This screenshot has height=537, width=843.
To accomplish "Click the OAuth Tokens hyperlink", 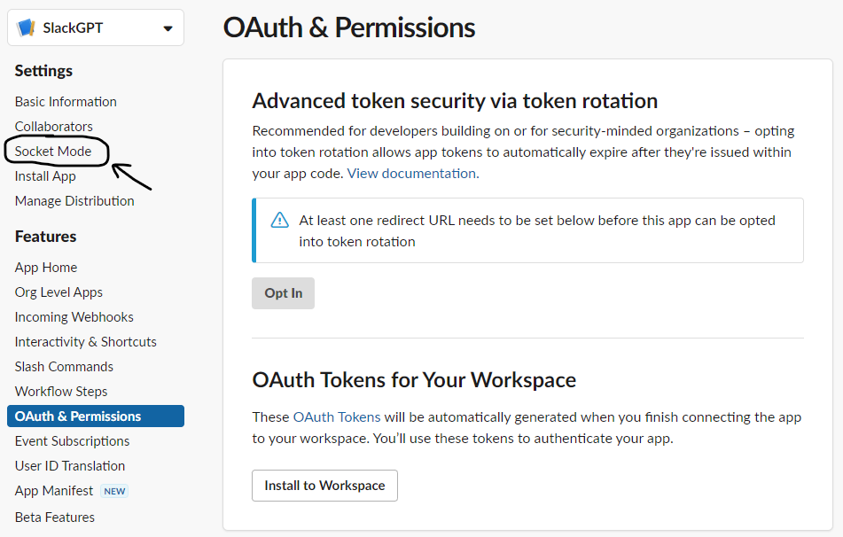I will pos(337,416).
